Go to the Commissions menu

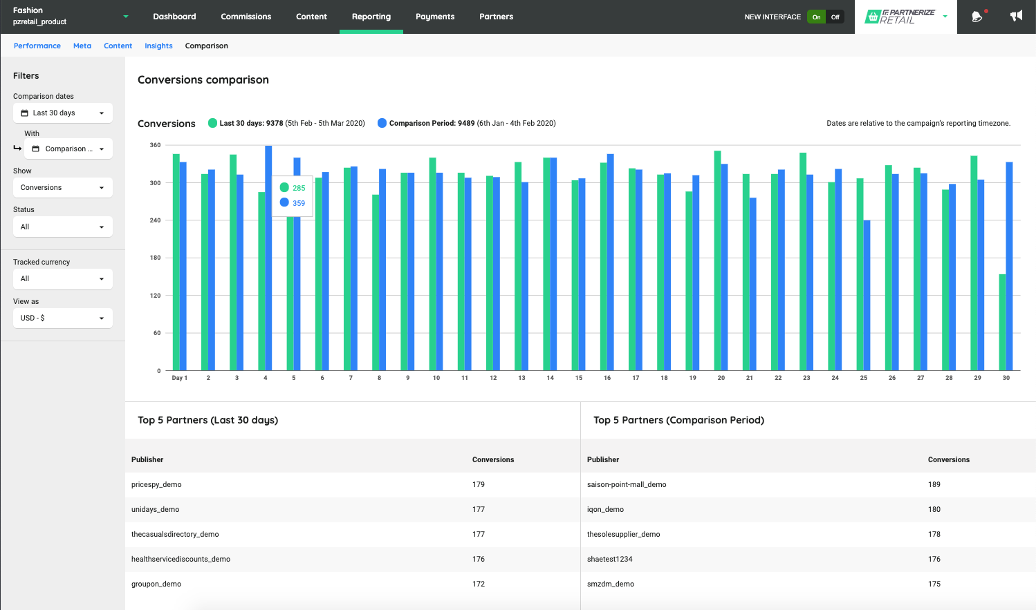[x=246, y=17]
